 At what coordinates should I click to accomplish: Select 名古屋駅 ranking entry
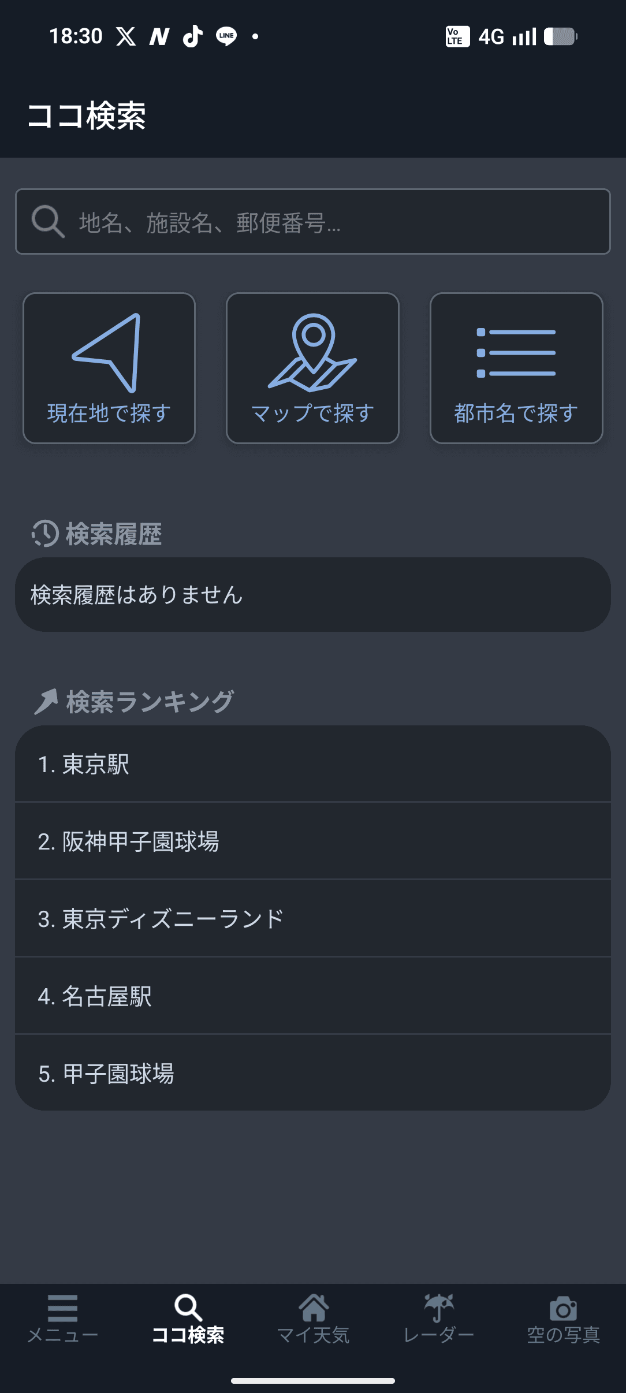click(x=313, y=996)
